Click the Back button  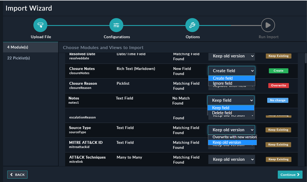click(x=17, y=174)
